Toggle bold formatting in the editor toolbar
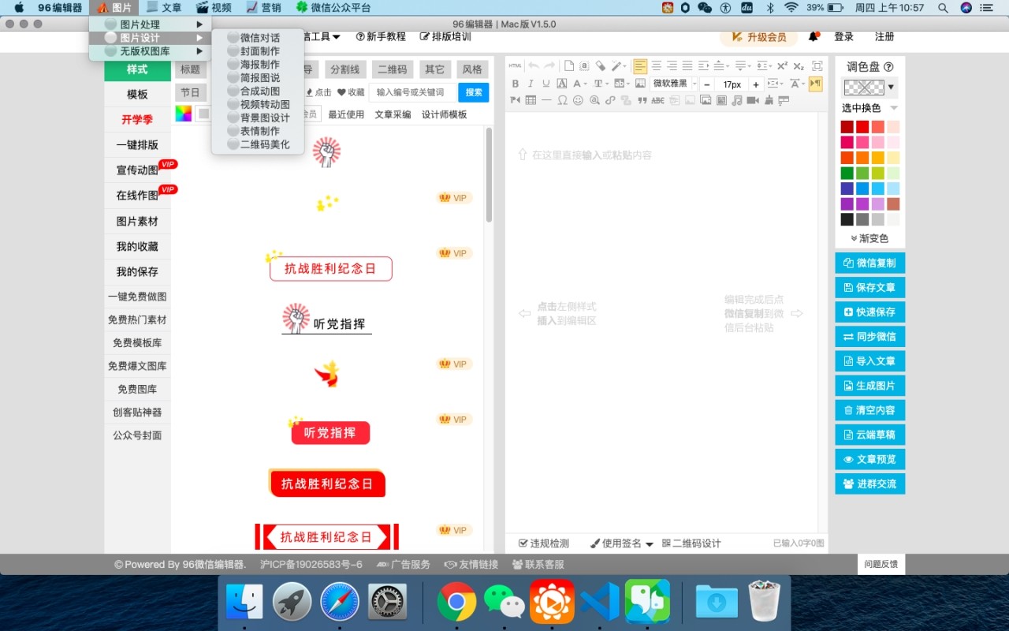Image resolution: width=1009 pixels, height=631 pixels. pos(516,83)
